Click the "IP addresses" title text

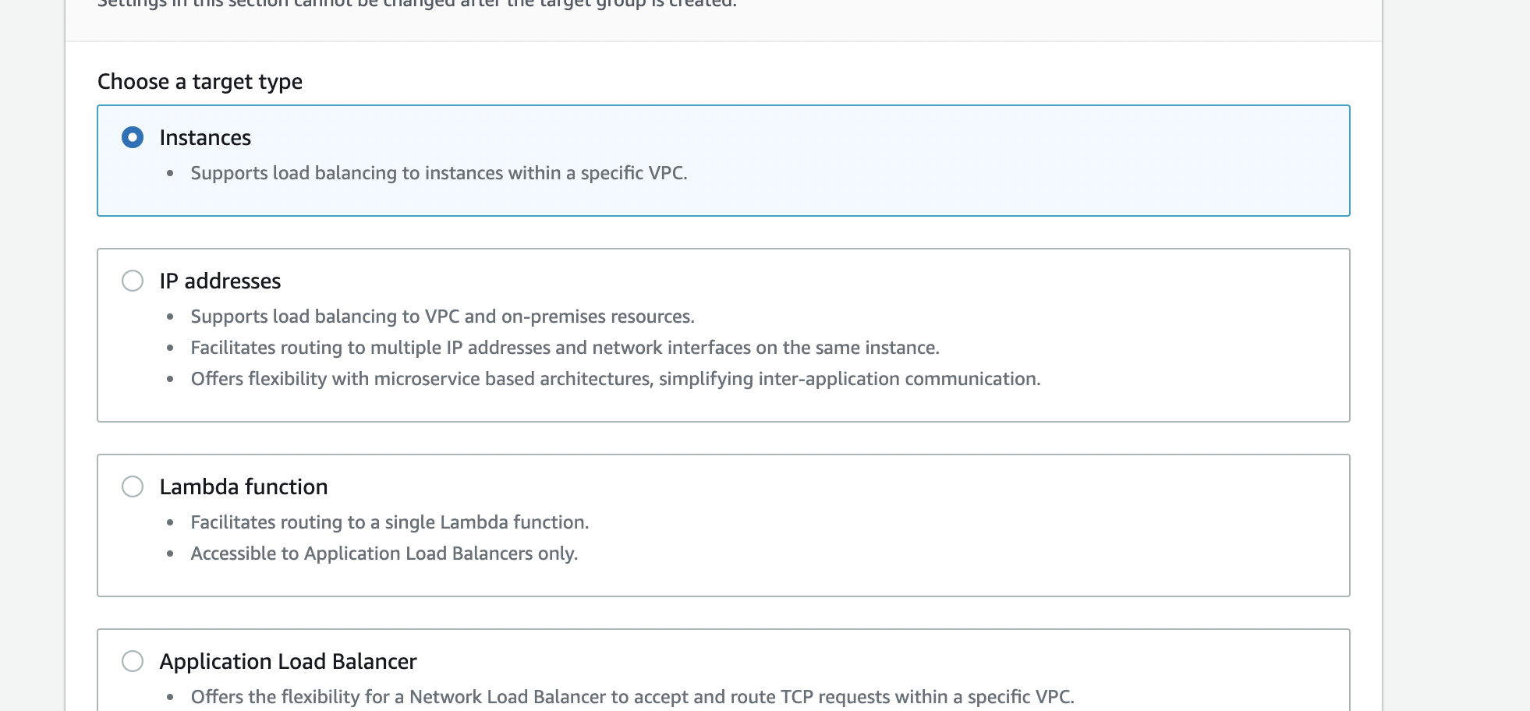(220, 281)
